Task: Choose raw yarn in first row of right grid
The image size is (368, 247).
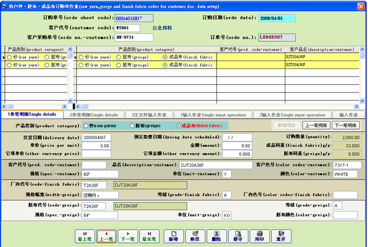Action: point(81,57)
